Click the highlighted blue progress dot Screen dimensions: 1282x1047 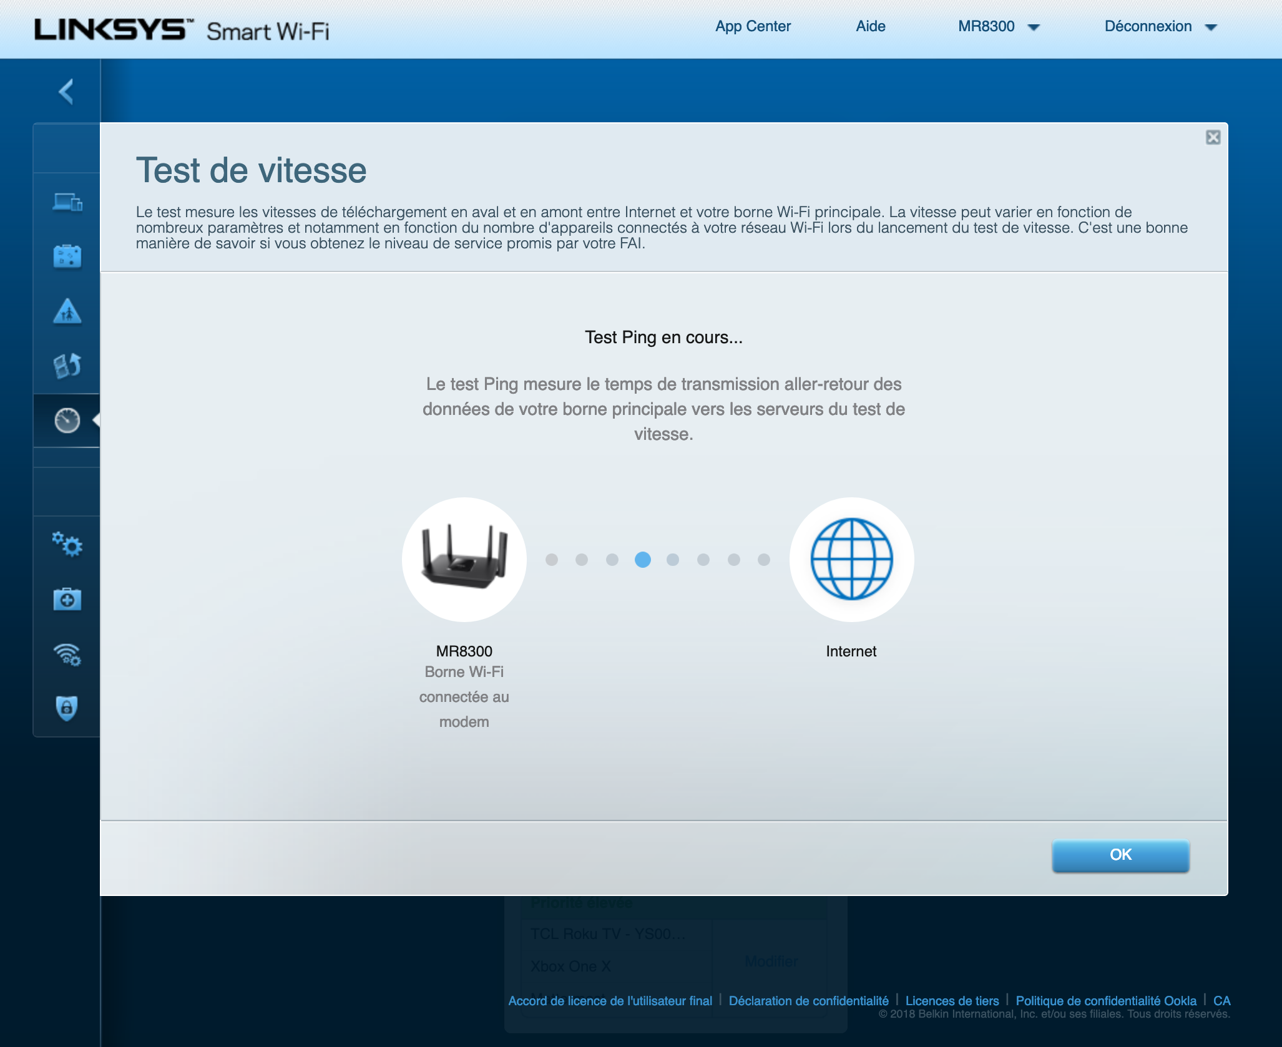point(642,560)
